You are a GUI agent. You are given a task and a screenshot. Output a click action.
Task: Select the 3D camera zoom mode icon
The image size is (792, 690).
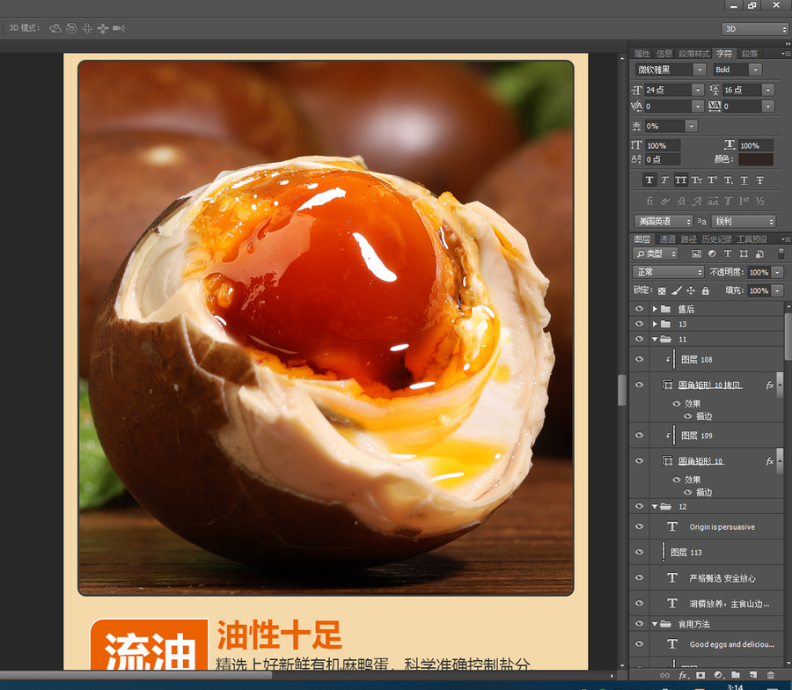[x=119, y=28]
